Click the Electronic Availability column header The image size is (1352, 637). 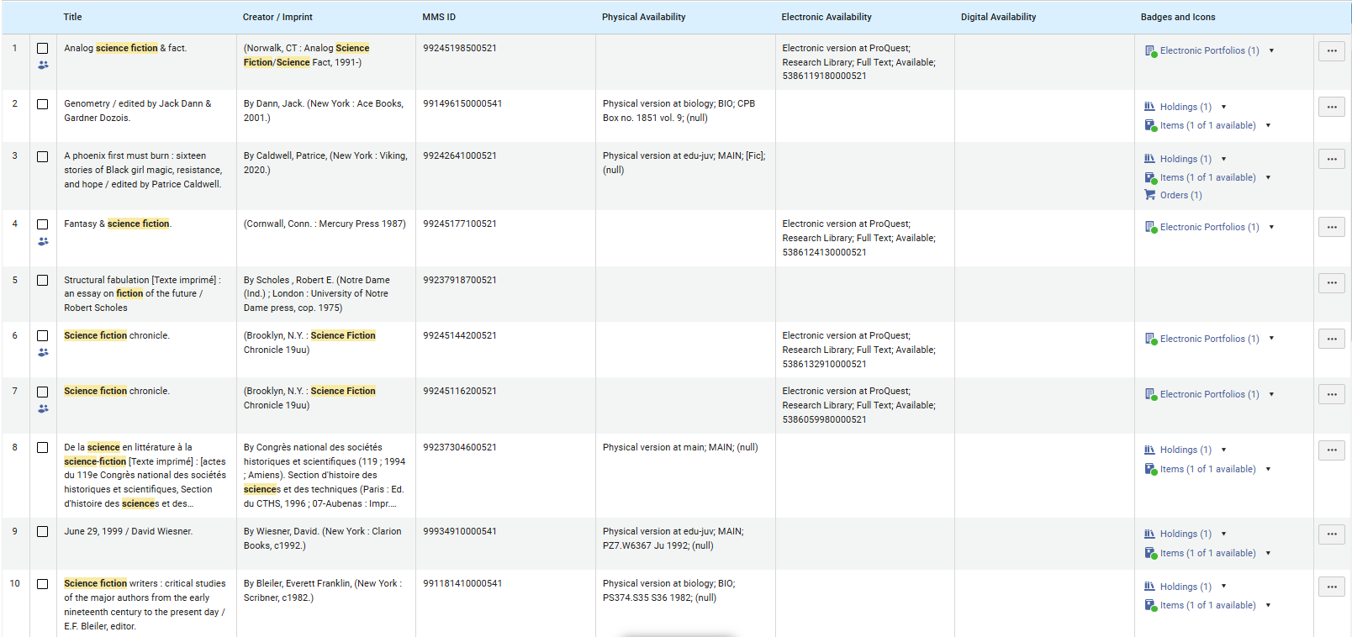827,17
